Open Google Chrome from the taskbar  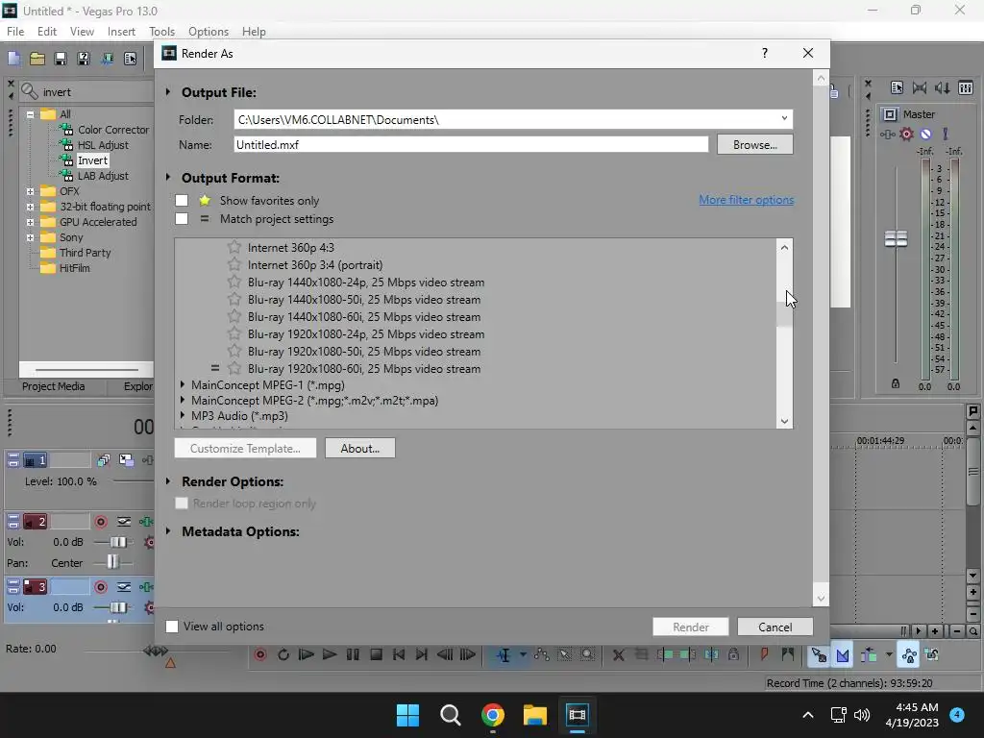493,715
